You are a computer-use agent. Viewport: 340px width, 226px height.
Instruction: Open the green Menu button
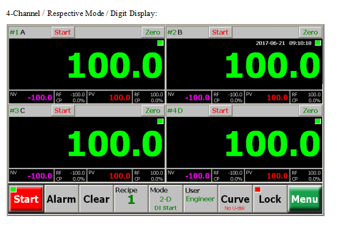click(304, 198)
